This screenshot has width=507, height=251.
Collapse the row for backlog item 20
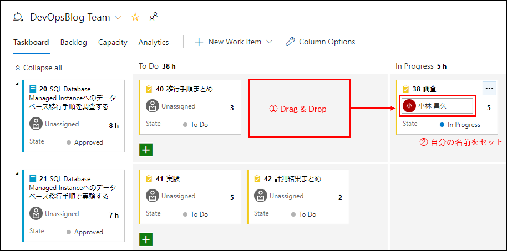click(17, 84)
